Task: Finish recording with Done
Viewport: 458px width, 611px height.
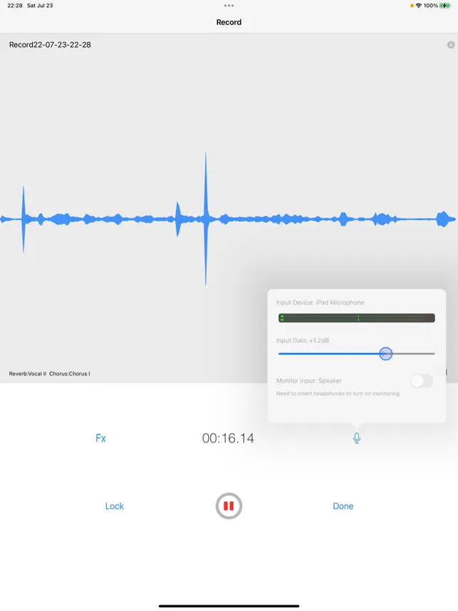Action: pyautogui.click(x=343, y=506)
